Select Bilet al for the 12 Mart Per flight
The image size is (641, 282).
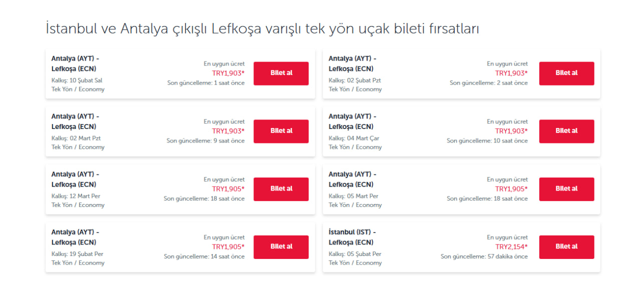(281, 189)
